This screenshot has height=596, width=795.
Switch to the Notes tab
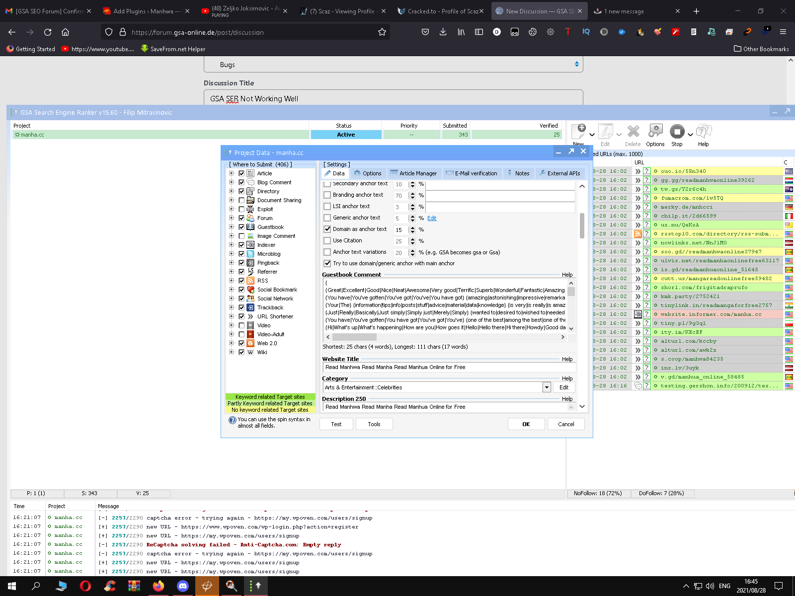(x=518, y=173)
